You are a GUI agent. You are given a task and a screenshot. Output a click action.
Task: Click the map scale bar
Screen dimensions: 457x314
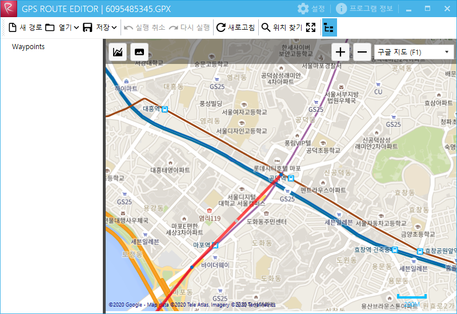coord(412,296)
